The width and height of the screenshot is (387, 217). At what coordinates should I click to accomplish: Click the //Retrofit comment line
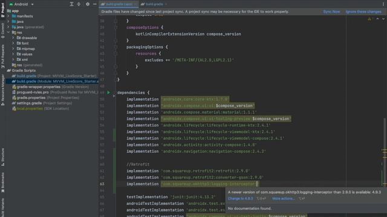pos(138,165)
